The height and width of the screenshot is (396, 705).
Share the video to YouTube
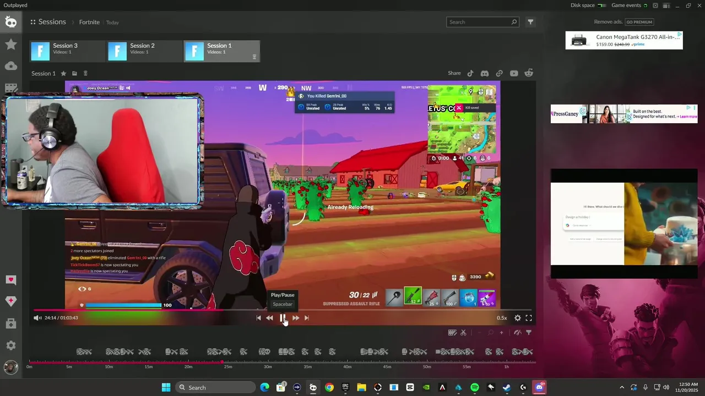(x=514, y=73)
